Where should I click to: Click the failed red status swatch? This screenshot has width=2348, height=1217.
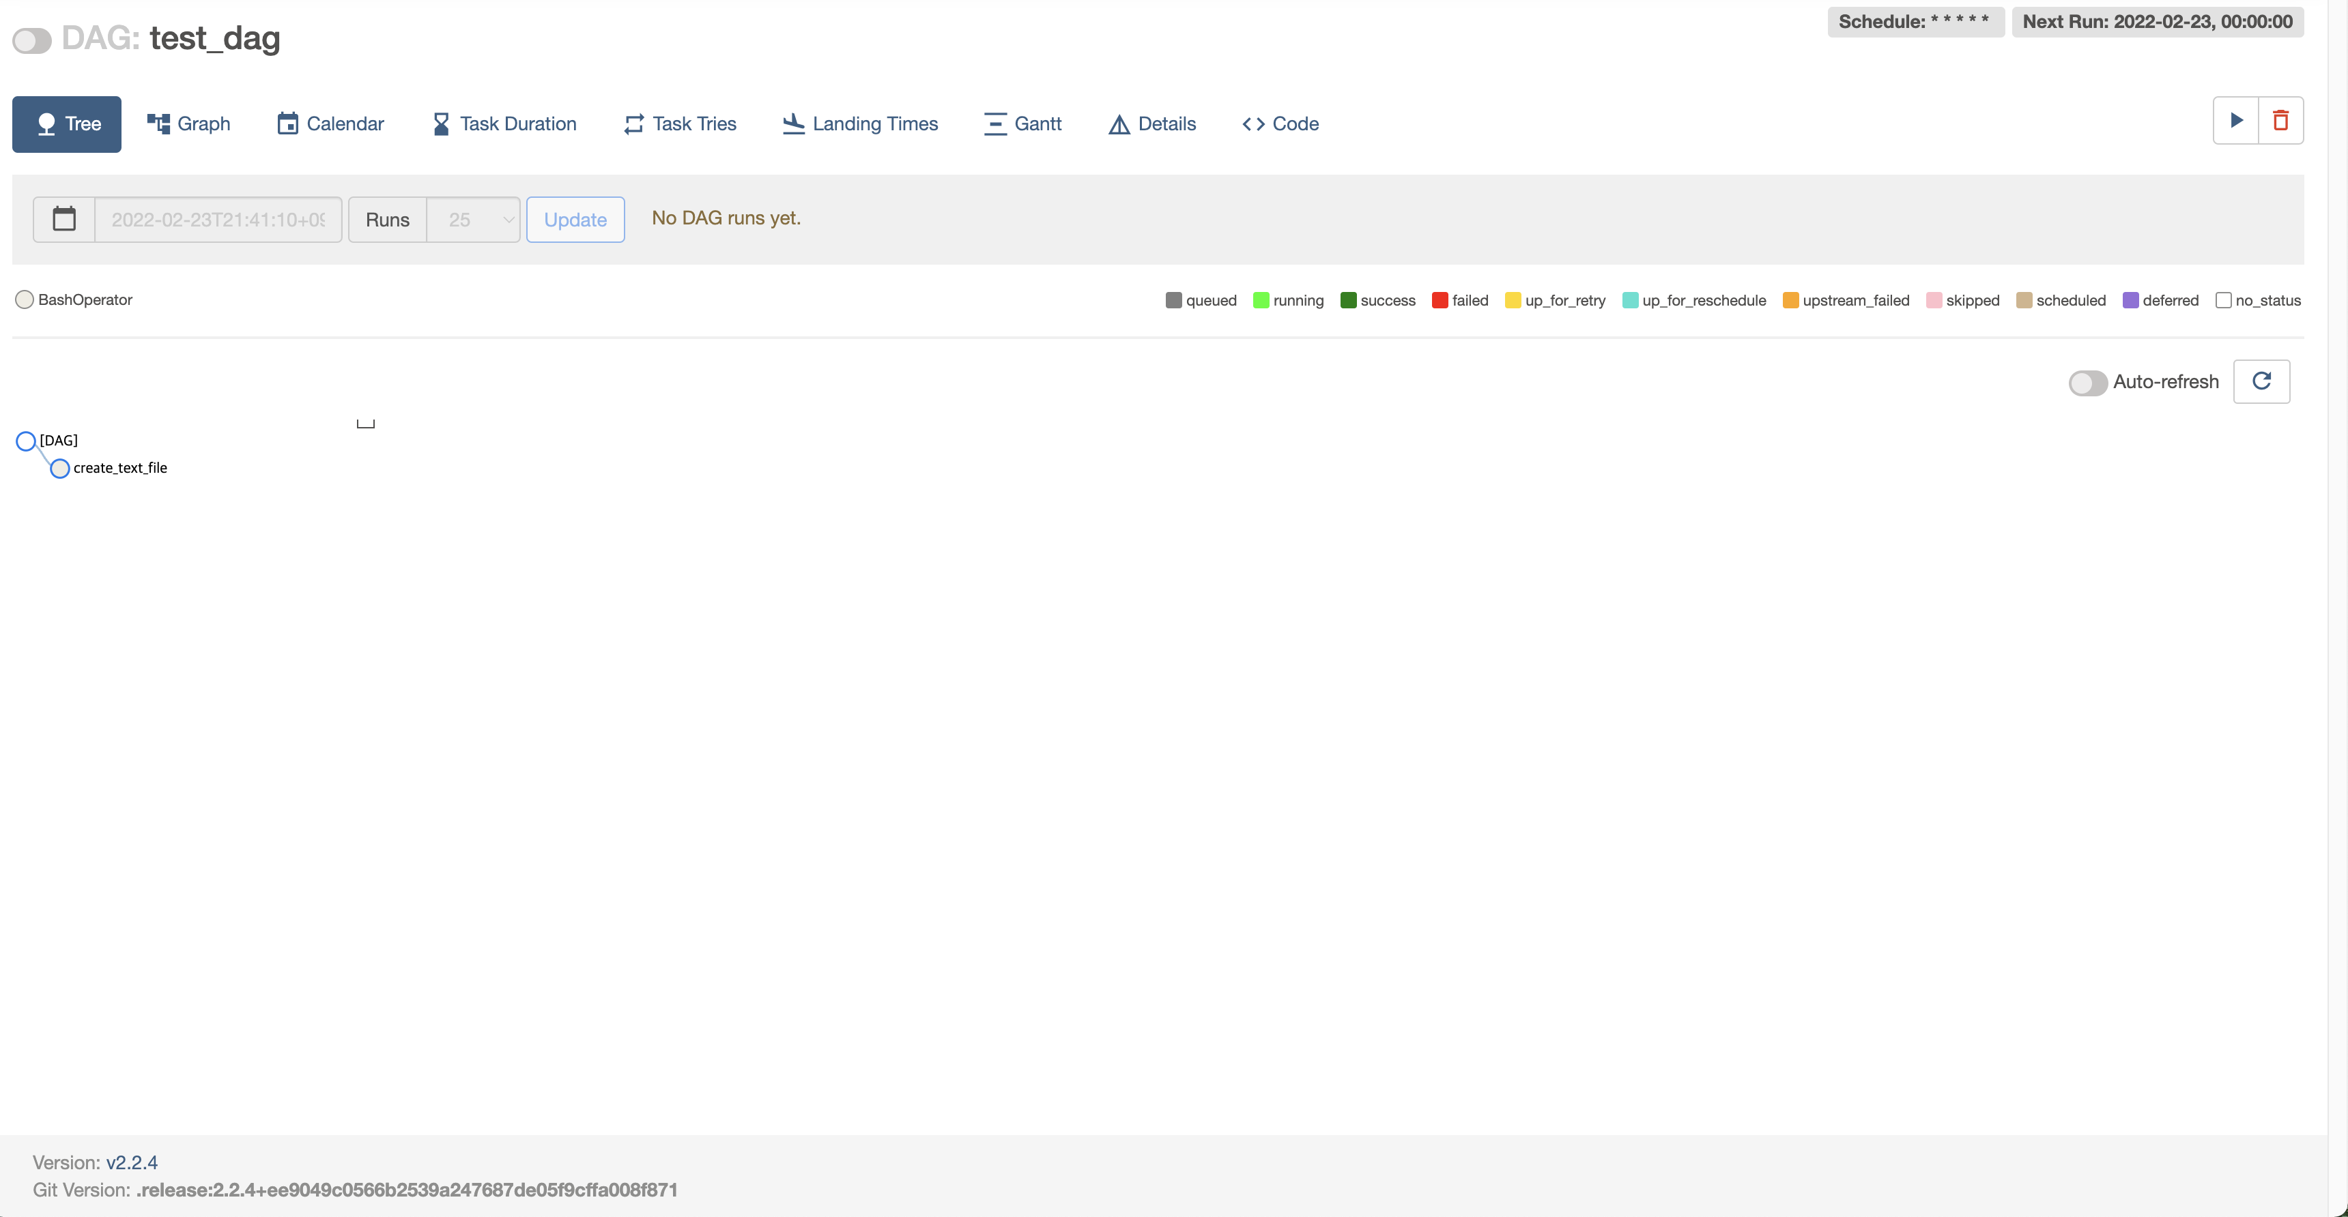[1440, 301]
